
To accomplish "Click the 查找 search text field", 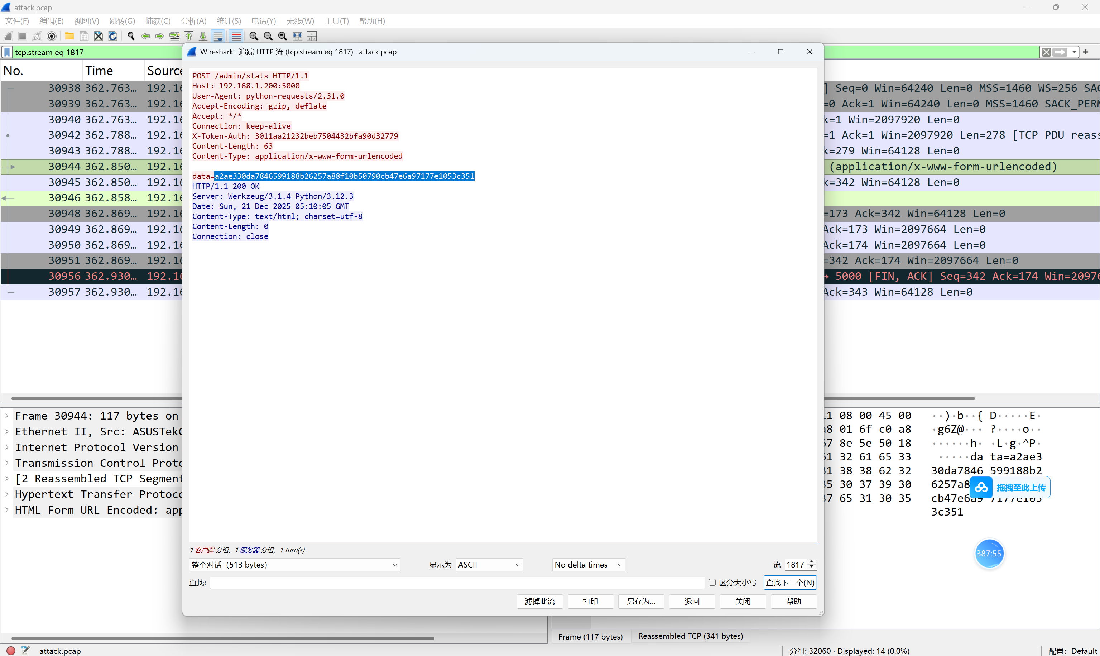I will pyautogui.click(x=457, y=583).
